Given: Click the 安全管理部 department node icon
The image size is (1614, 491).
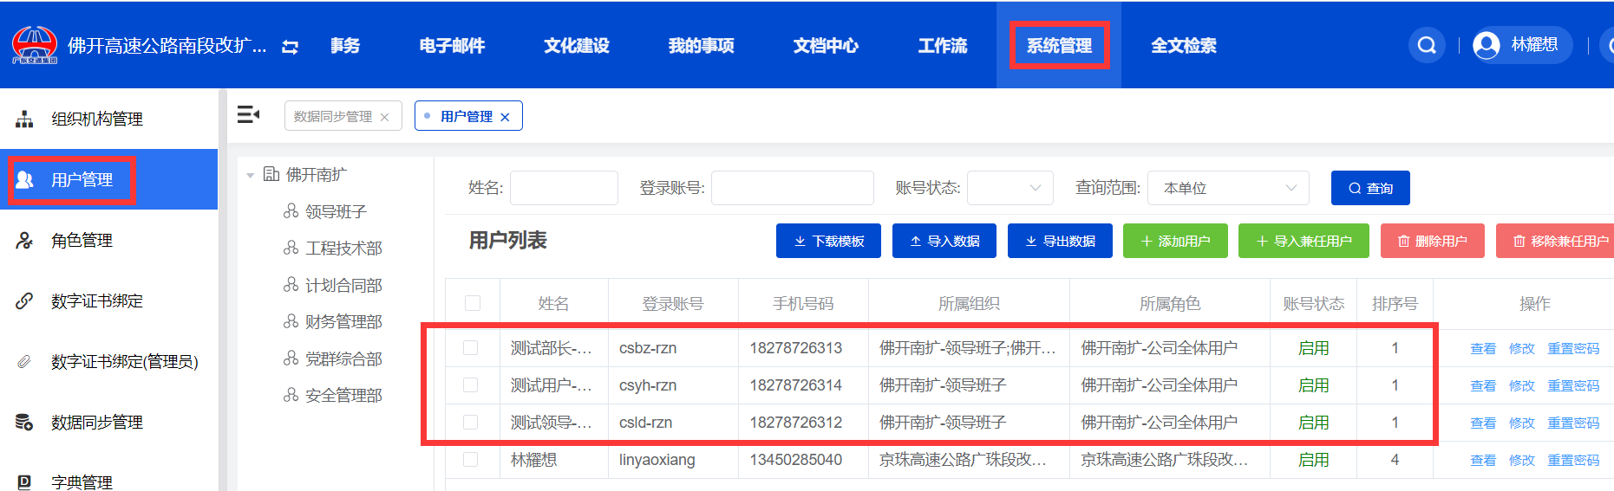Looking at the screenshot, I should click(x=291, y=395).
